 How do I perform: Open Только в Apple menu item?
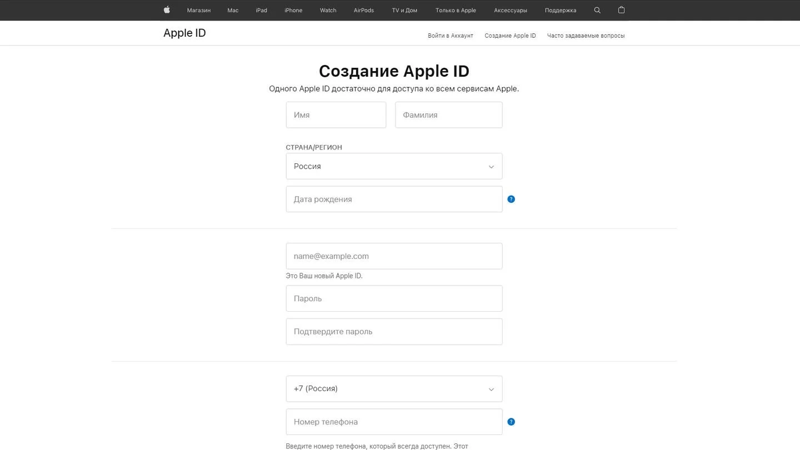click(456, 10)
